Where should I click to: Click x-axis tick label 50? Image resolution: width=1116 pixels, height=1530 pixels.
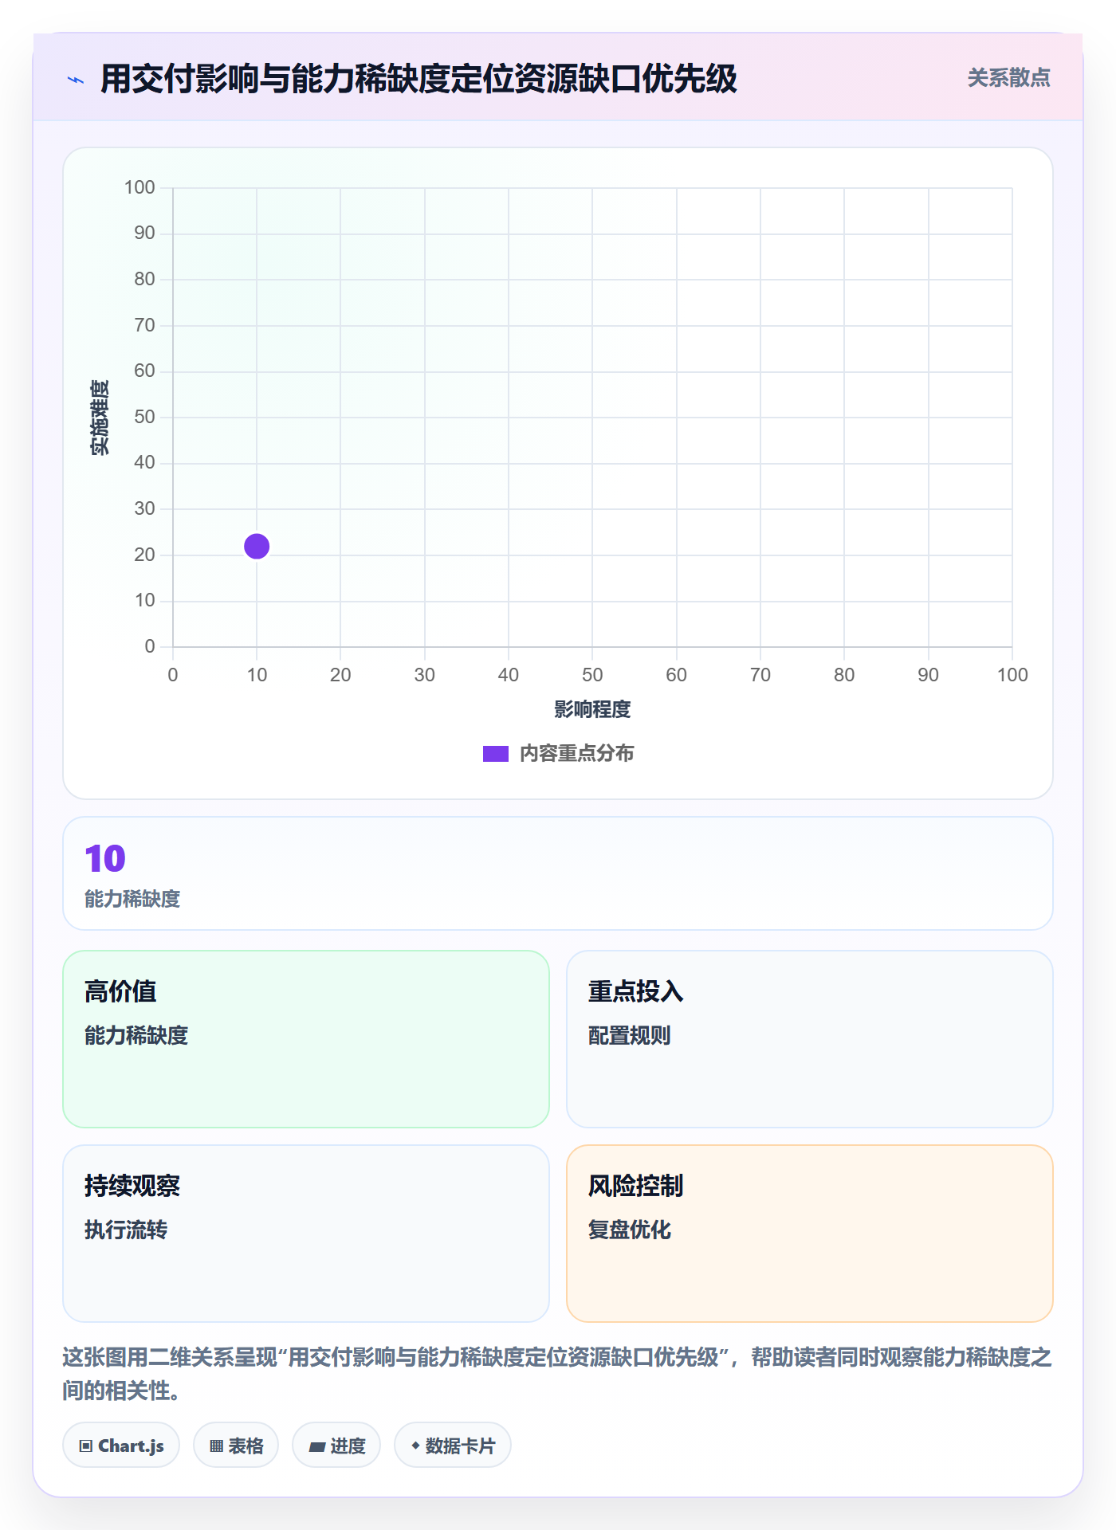(592, 675)
